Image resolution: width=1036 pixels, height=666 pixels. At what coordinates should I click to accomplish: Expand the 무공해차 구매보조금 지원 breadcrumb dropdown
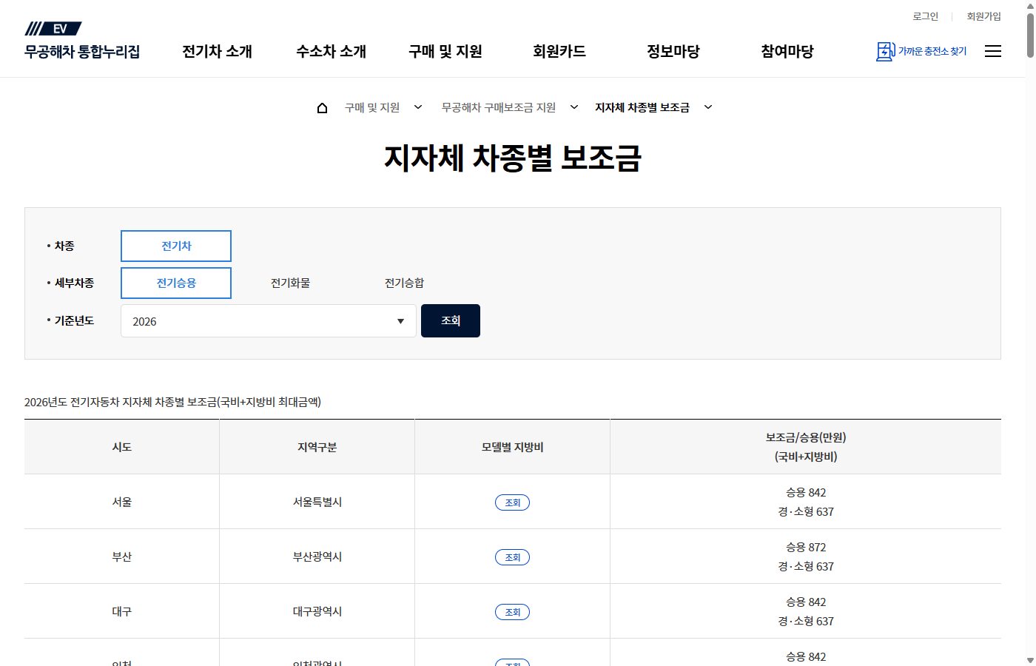[x=574, y=107]
